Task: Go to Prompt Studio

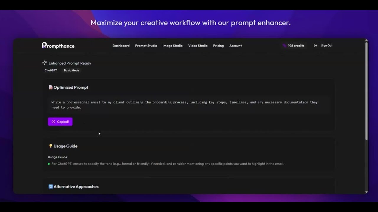Action: (x=146, y=46)
